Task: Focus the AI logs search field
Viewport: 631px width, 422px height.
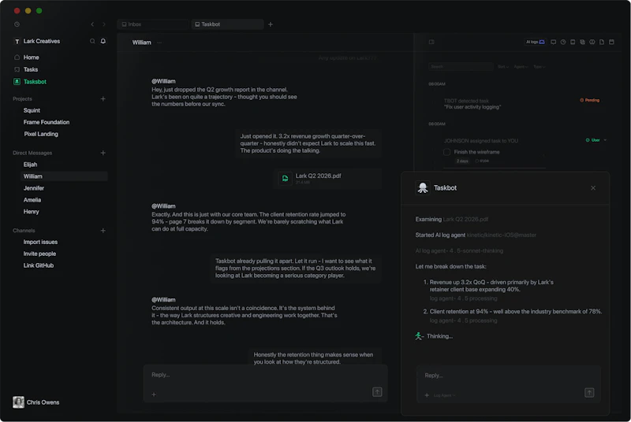Action: coord(461,67)
